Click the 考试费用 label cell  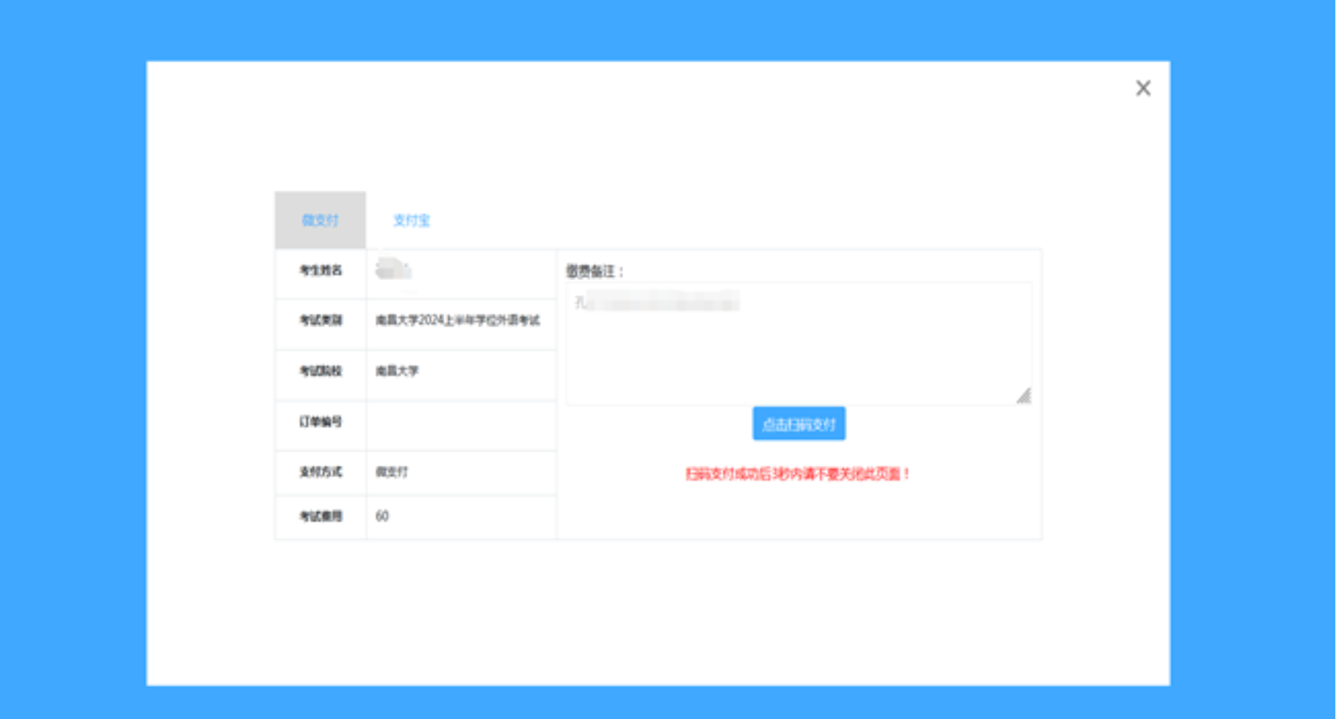321,517
